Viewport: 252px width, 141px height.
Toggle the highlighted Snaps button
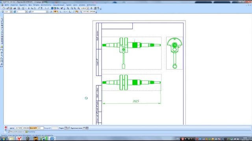(56, 12)
